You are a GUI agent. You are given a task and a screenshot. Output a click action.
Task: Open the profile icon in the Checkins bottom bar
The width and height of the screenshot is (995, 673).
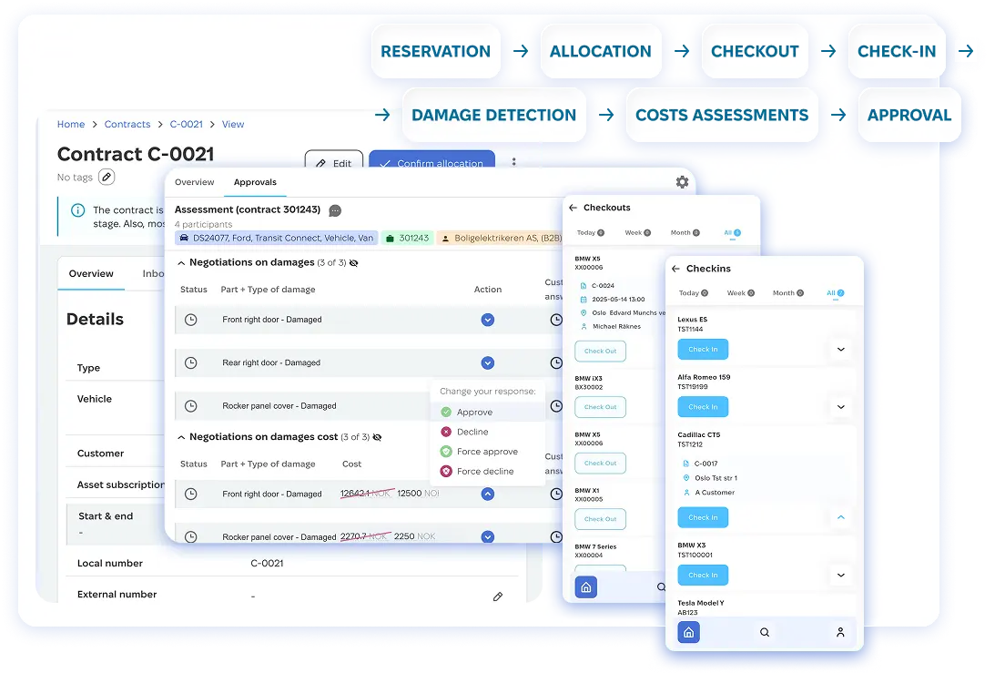point(840,632)
